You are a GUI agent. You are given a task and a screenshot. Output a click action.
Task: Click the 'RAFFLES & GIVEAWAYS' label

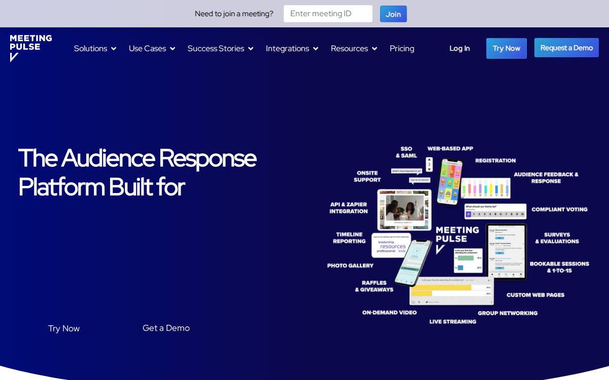(375, 286)
